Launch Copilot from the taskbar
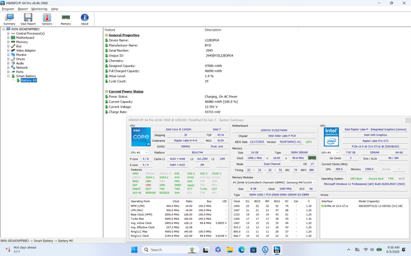Image resolution: width=411 pixels, height=256 pixels. 218,250
